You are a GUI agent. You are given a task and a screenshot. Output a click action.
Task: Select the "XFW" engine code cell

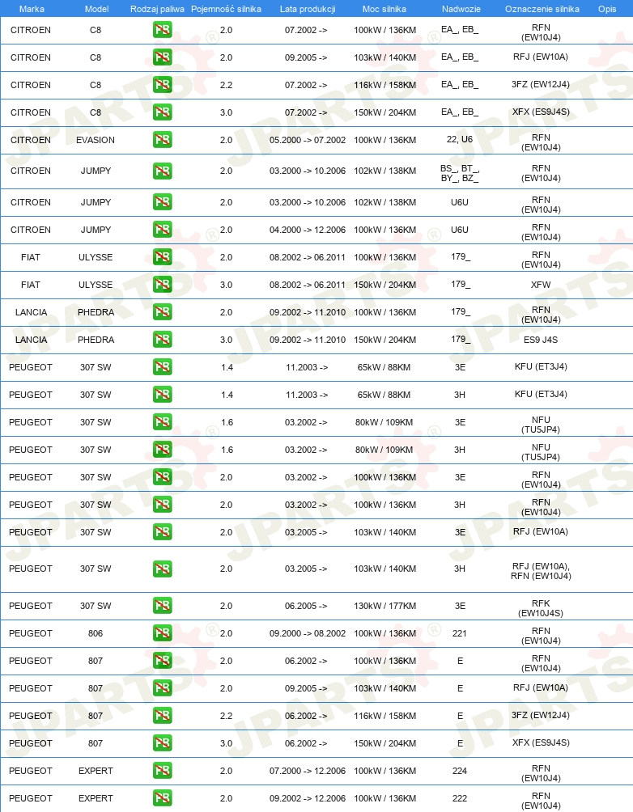(541, 285)
